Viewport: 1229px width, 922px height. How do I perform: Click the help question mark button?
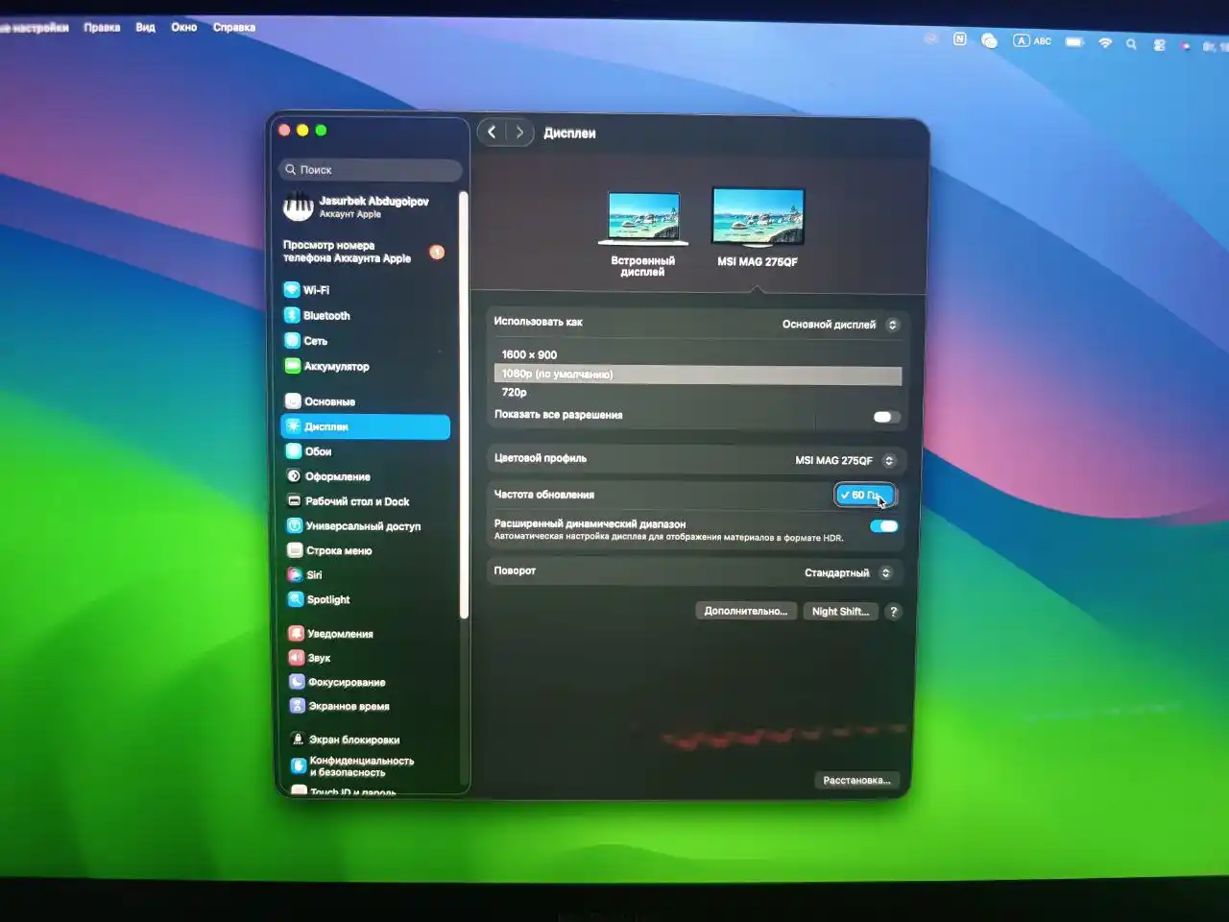tap(893, 612)
